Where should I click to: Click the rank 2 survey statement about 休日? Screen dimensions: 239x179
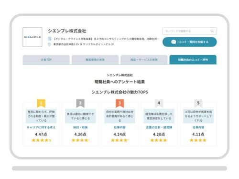pyautogui.click(x=80, y=116)
